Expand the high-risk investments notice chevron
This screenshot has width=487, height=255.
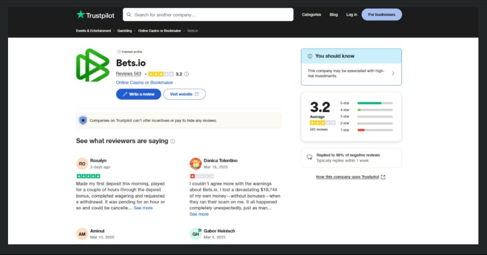pos(393,74)
